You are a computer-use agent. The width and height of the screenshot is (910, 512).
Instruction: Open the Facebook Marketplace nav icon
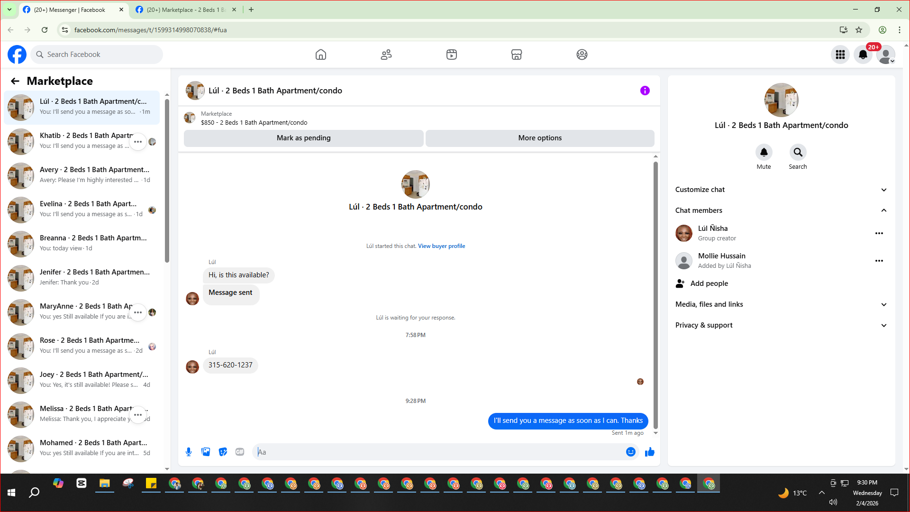click(x=516, y=55)
